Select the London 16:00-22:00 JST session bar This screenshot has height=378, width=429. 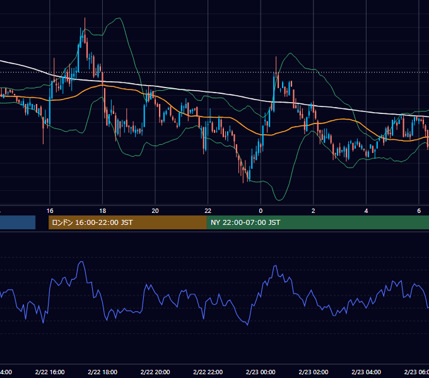click(x=127, y=222)
